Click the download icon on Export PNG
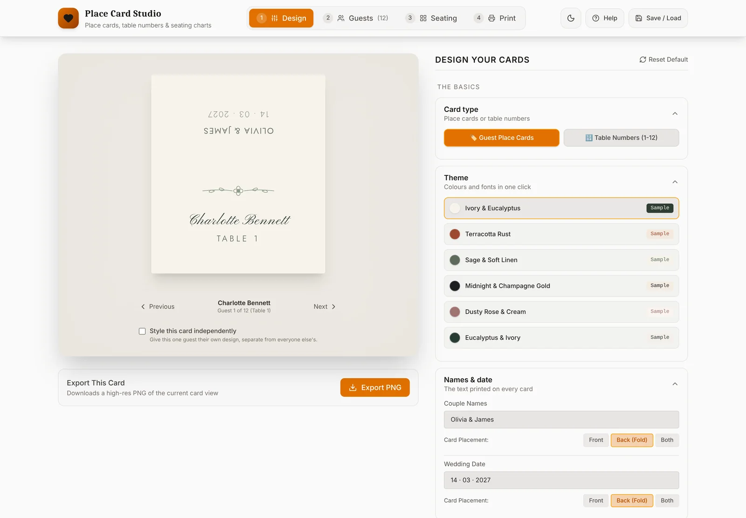The image size is (746, 518). pyautogui.click(x=353, y=387)
